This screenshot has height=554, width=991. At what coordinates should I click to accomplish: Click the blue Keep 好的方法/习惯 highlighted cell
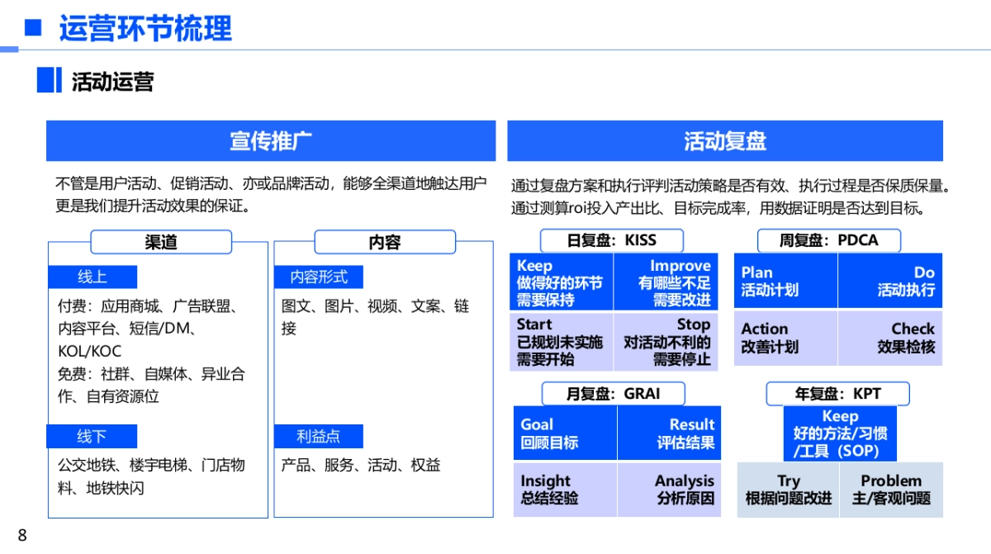(839, 433)
